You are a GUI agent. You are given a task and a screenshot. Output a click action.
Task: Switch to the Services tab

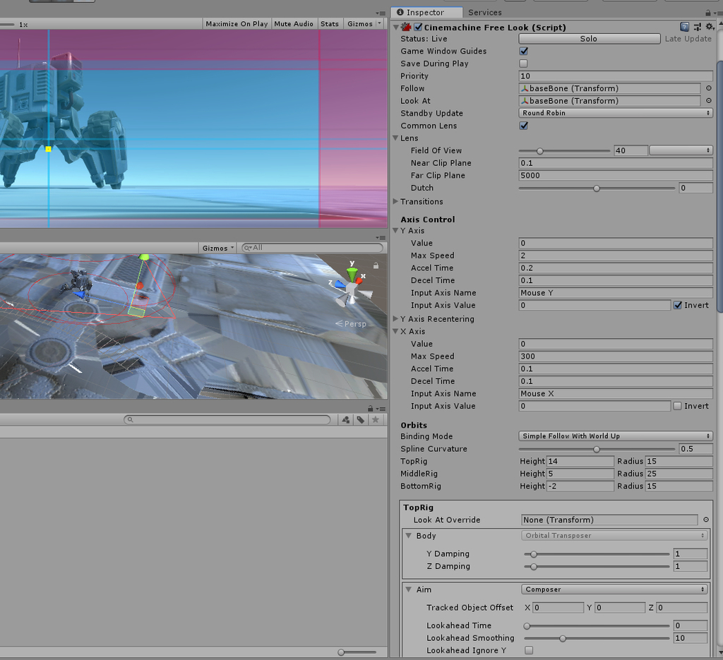pos(484,13)
